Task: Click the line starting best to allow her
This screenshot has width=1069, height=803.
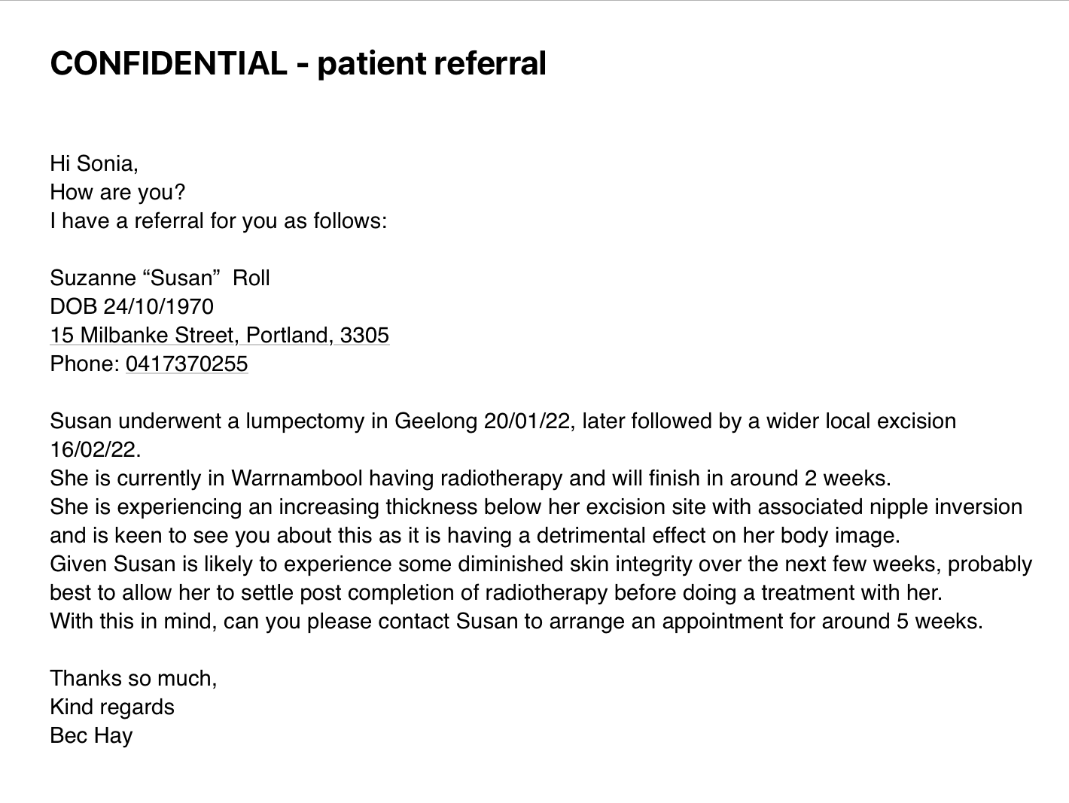Action: click(496, 592)
